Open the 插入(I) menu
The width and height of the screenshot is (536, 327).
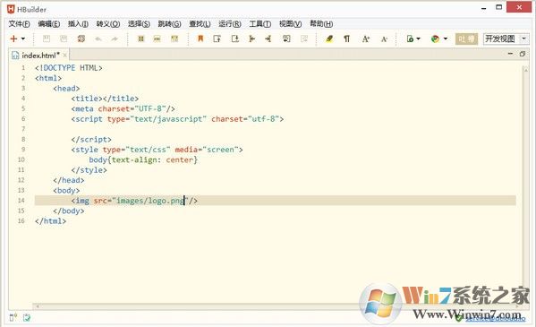78,23
